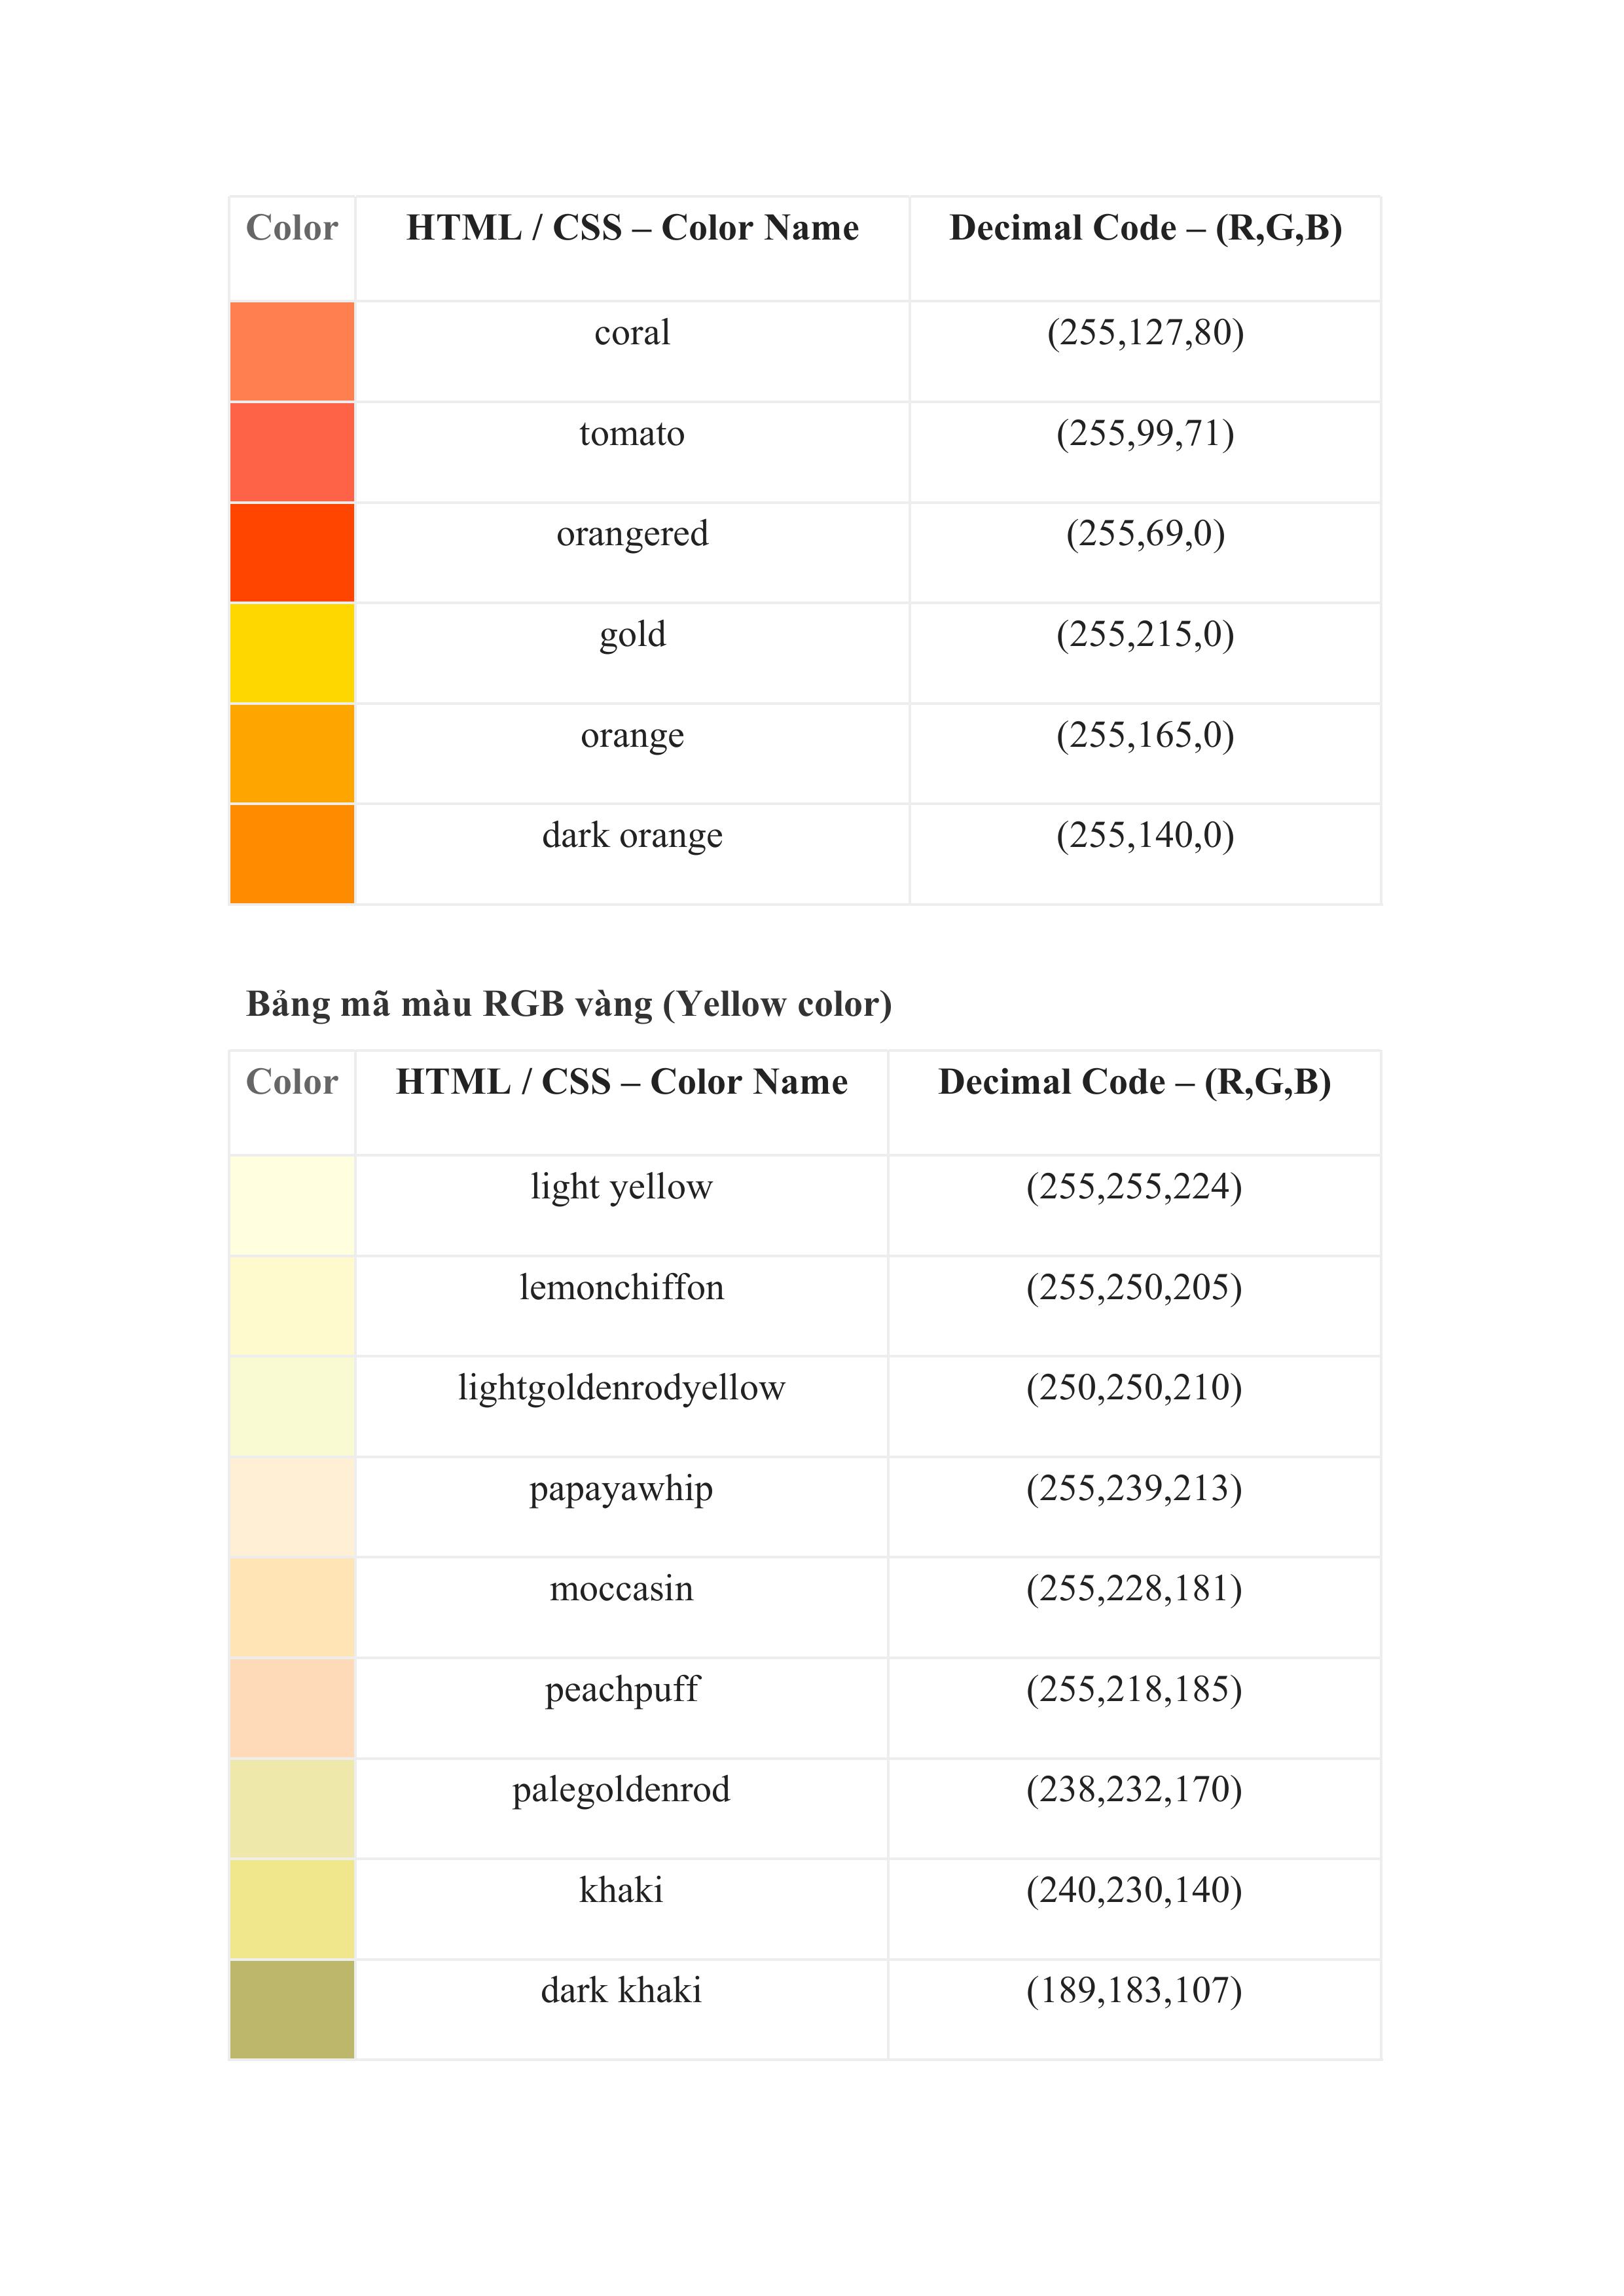Click the 'orange' color name text

click(632, 736)
